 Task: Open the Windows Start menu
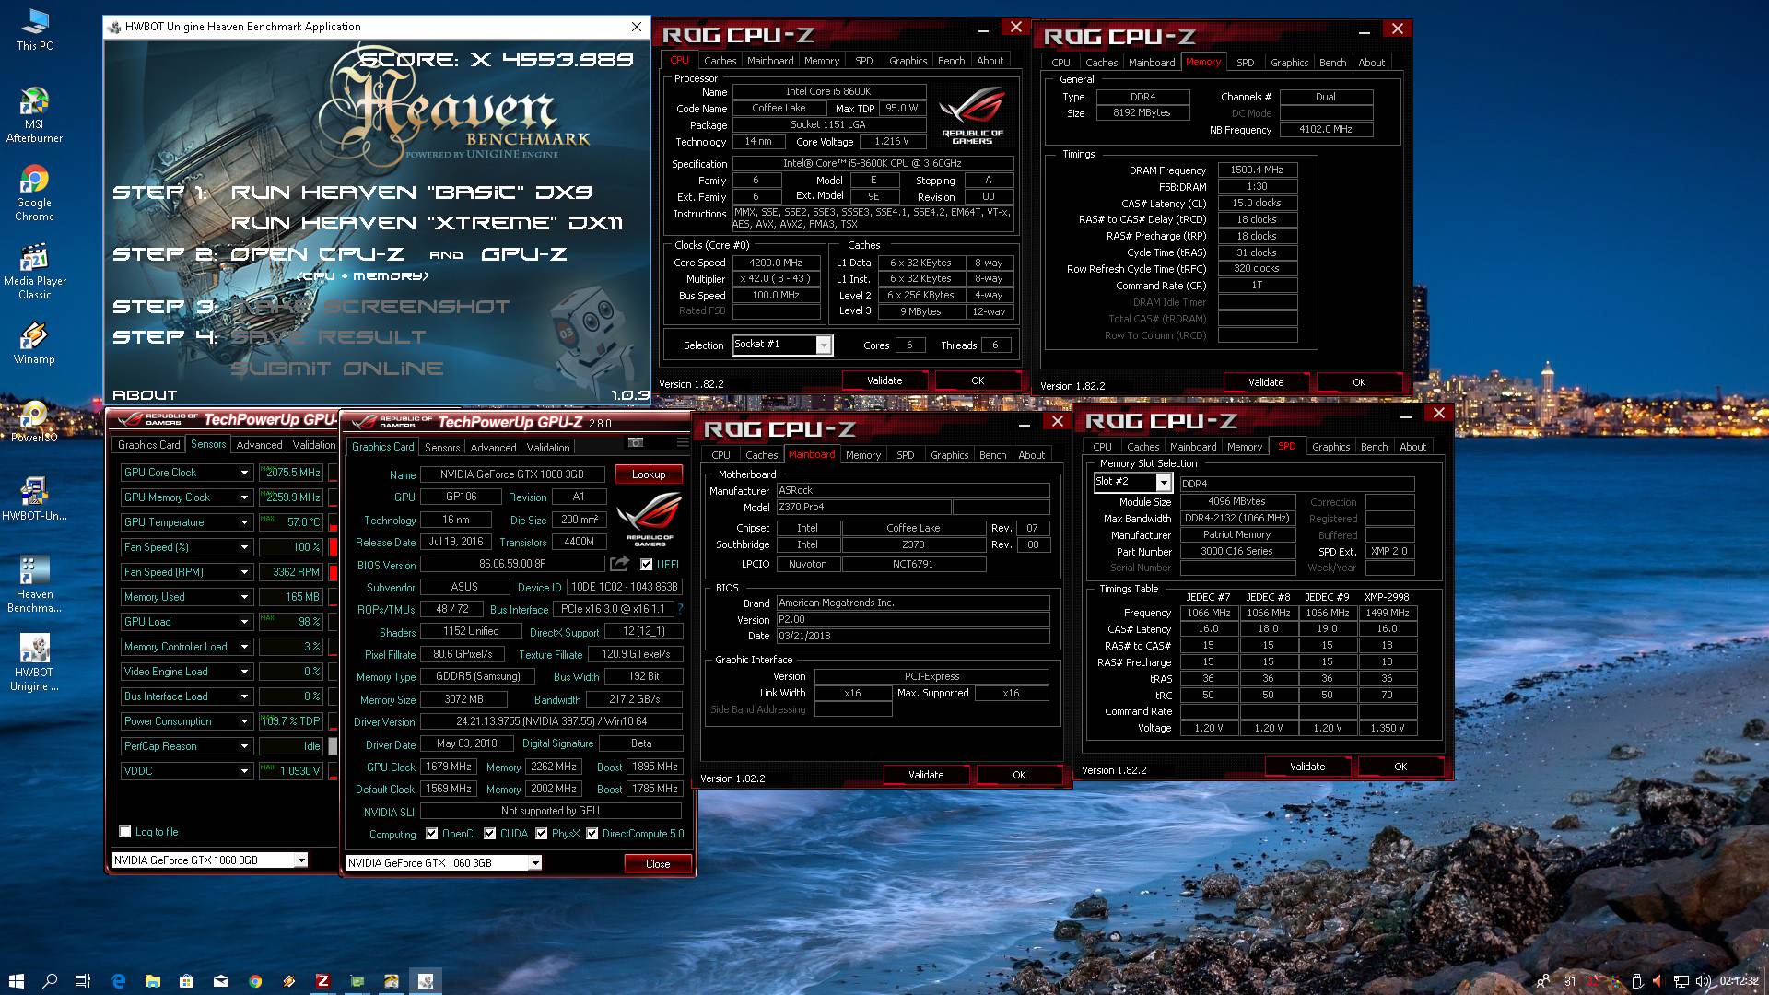16,981
